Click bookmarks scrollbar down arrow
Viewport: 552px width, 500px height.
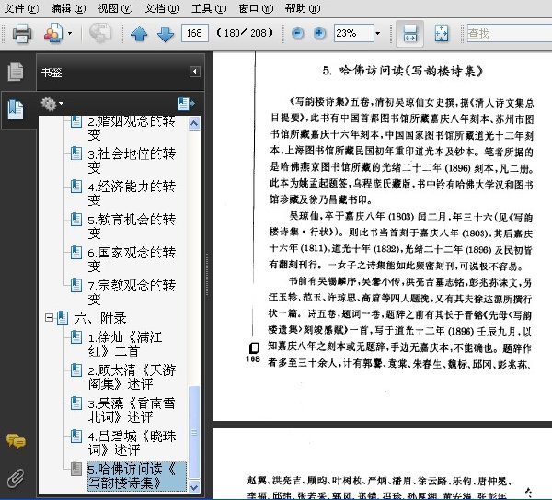click(x=194, y=487)
